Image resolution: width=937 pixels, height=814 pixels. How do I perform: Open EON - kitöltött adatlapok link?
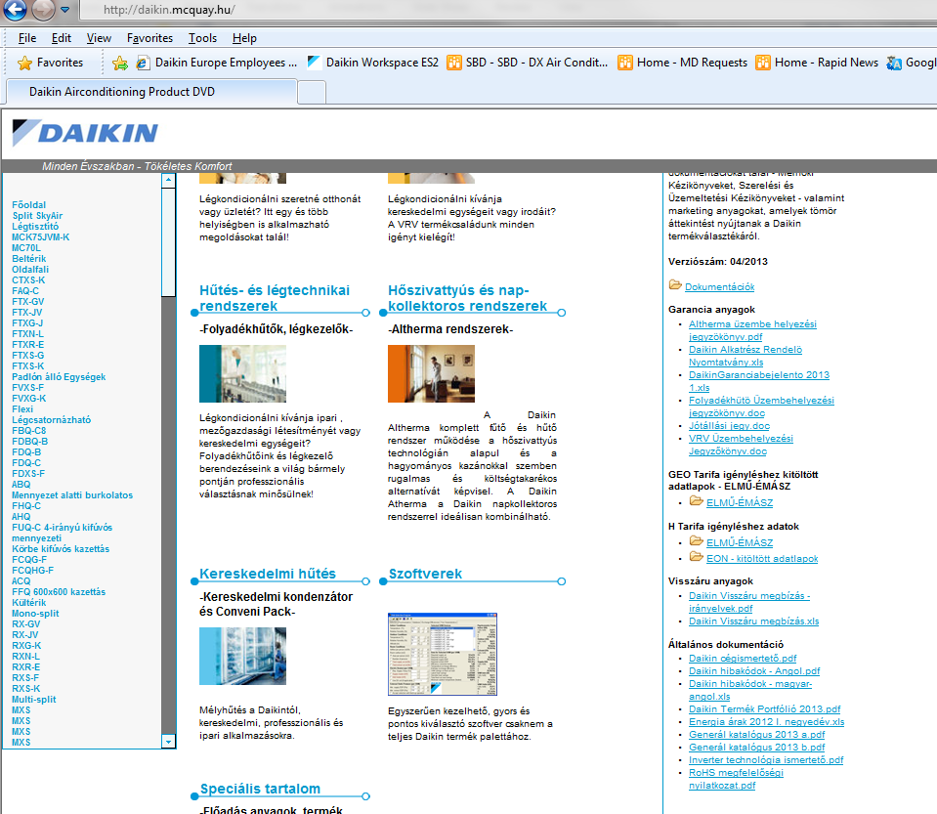762,559
